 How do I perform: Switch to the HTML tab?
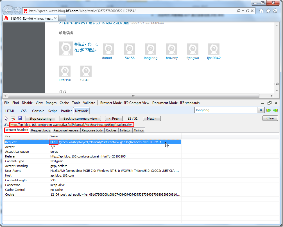point(10,111)
